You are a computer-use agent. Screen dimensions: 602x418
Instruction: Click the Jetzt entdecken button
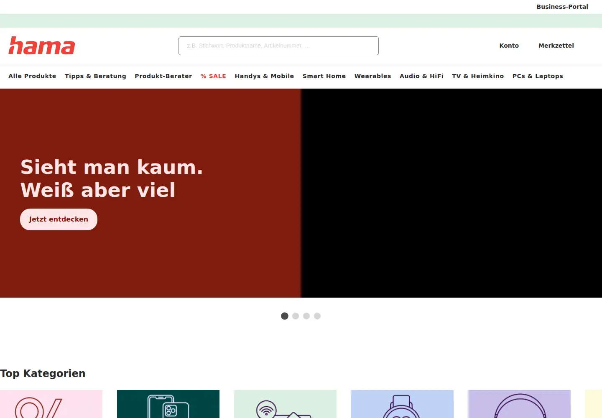(59, 219)
